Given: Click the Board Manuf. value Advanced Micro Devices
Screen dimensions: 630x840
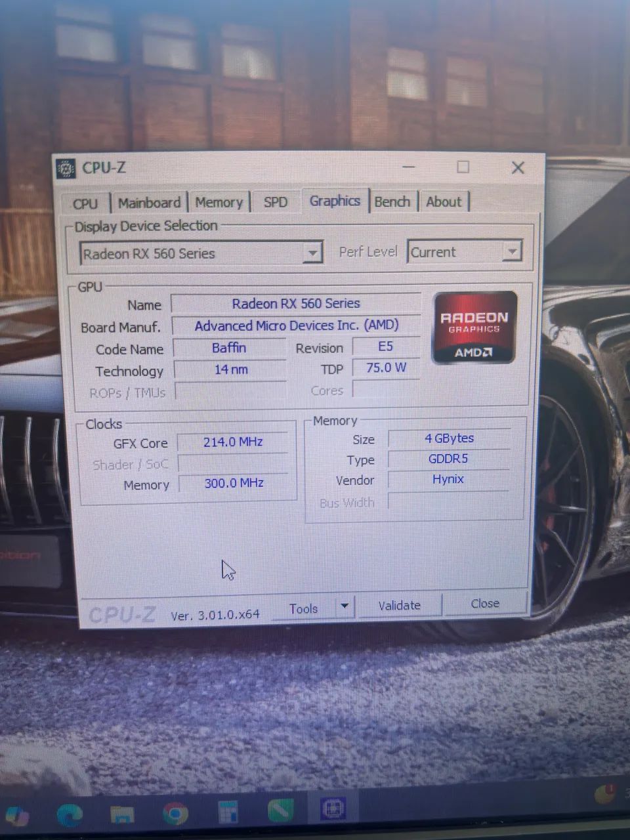Looking at the screenshot, I should click(296, 325).
